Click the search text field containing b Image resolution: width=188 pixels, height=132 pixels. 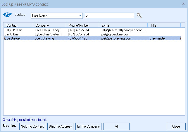tap(109, 16)
